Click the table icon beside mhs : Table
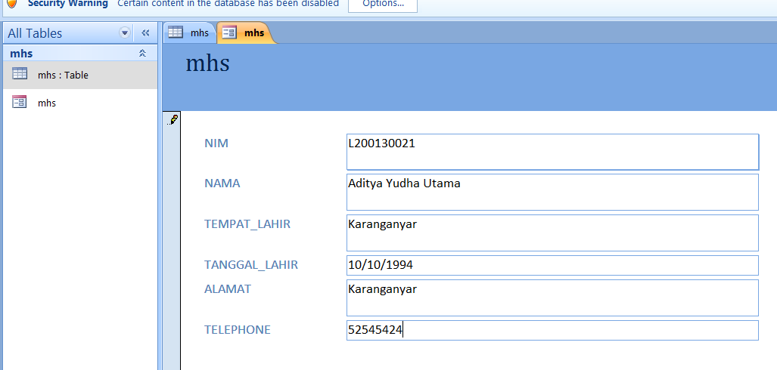This screenshot has height=370, width=777. point(20,74)
